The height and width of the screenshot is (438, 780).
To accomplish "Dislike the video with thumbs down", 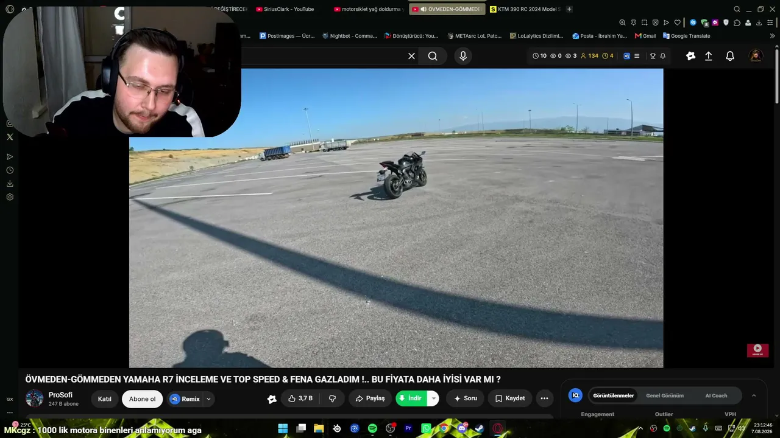I will tap(333, 398).
